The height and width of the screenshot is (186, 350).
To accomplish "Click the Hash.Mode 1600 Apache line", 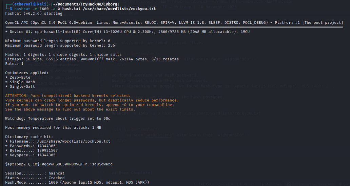I will (77, 182).
